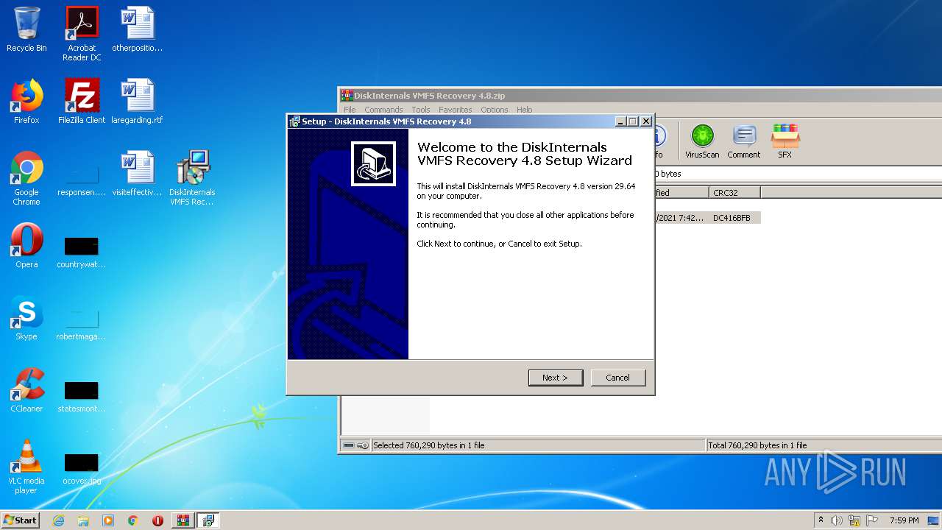Open the Skype desktop shortcut
This screenshot has width=942, height=530.
(x=26, y=318)
